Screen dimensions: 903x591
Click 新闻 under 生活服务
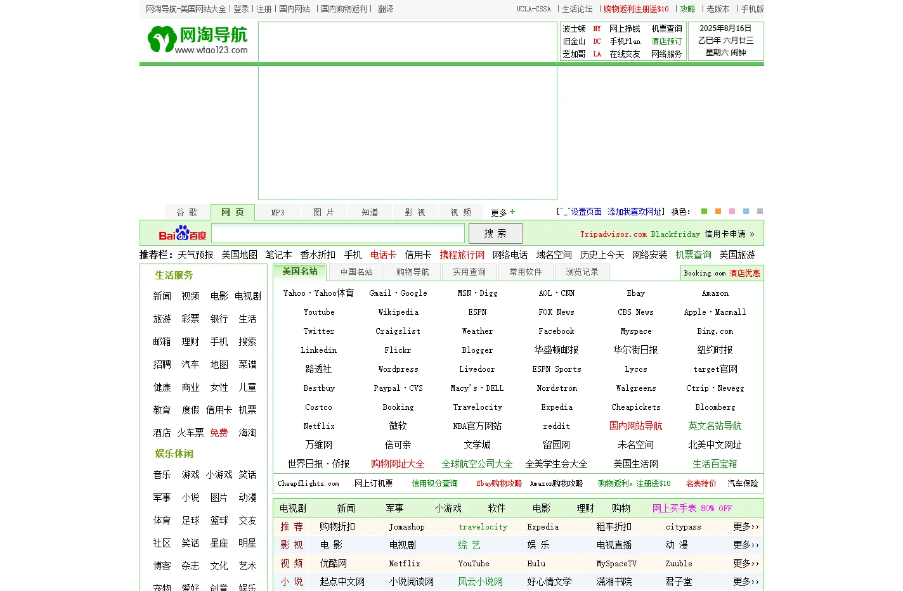162,296
